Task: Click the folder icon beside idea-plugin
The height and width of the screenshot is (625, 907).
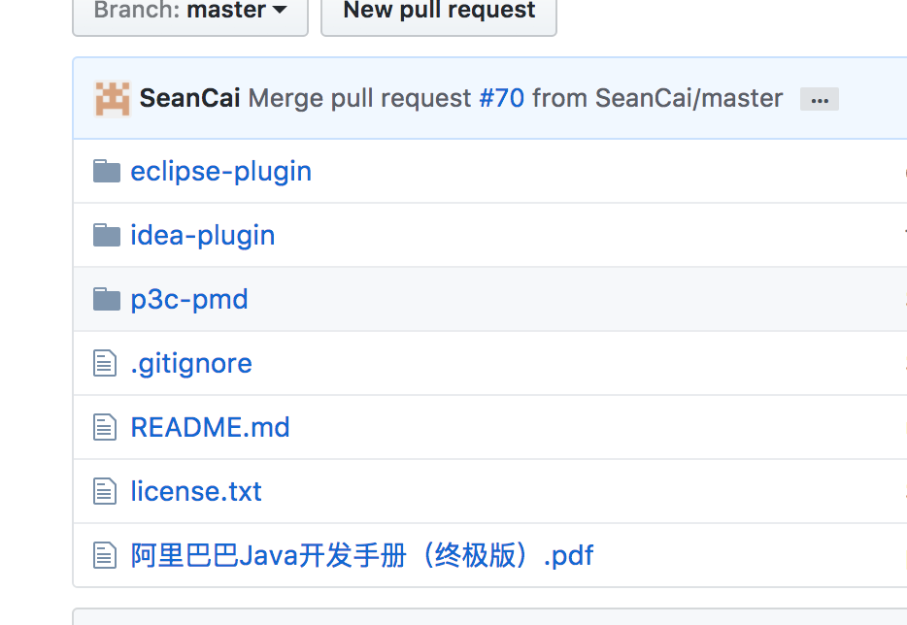Action: pos(107,235)
